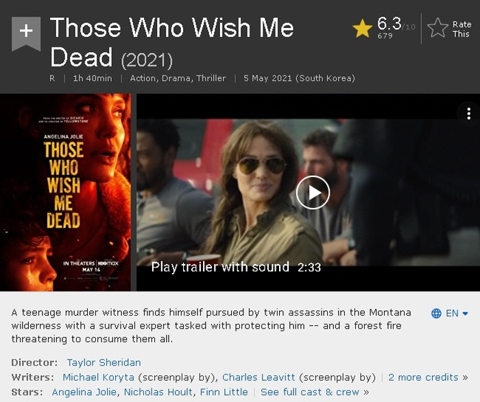Open the movie poster thumbnail
The height and width of the screenshot is (402, 480).
click(x=66, y=192)
